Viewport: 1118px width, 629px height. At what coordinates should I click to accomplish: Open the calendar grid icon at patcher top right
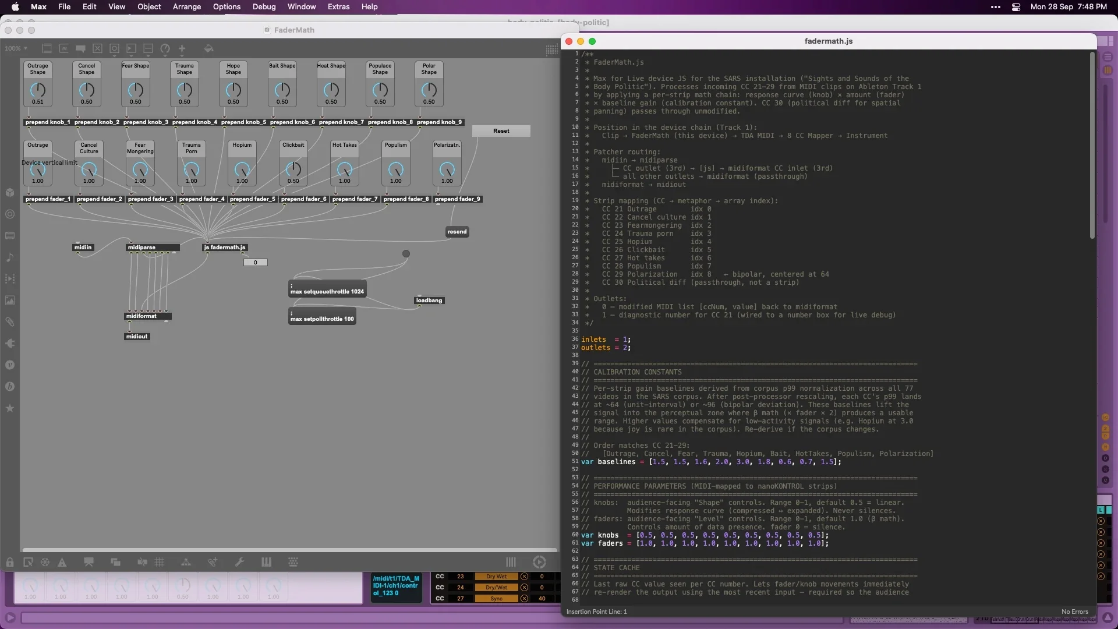pyautogui.click(x=551, y=50)
